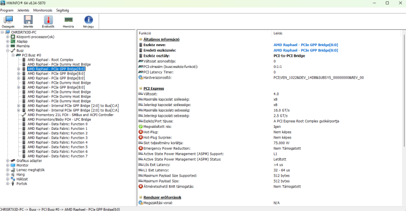Select AMD Raphael - Root Complex
This screenshot has height=211, width=406.
[50, 60]
